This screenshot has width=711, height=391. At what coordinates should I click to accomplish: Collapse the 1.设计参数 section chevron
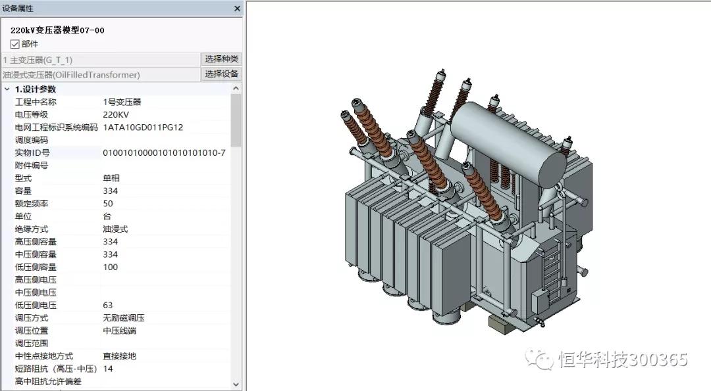[x=7, y=89]
